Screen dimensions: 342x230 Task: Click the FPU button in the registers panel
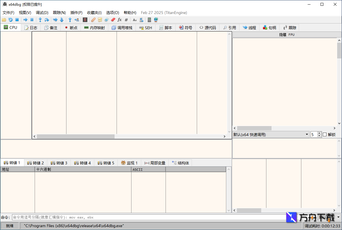[291, 34]
